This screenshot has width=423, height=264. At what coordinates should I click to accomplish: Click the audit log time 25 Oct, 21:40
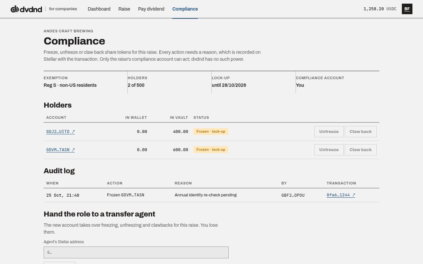tap(63, 195)
